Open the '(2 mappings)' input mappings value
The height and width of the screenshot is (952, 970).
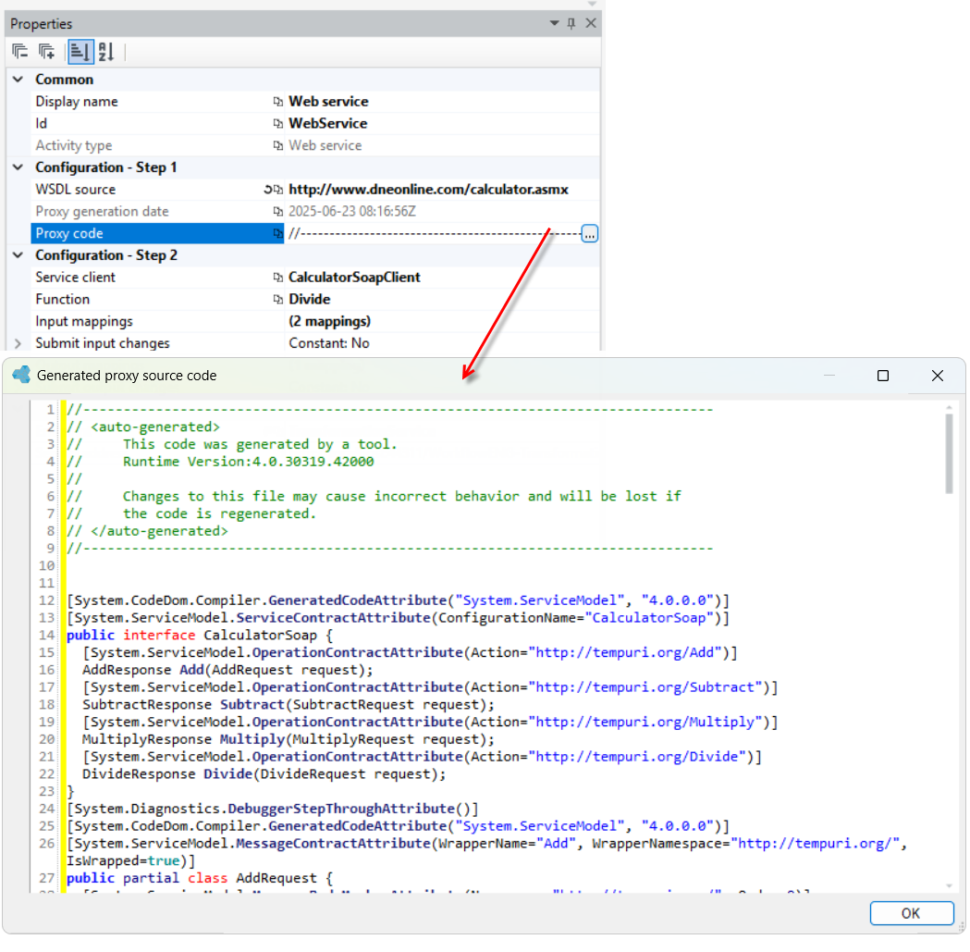click(330, 321)
